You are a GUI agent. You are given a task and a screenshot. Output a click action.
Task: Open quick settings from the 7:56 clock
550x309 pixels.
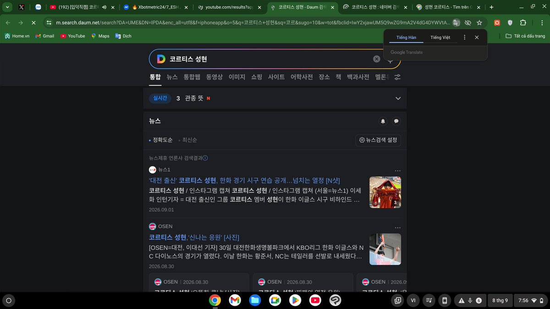pyautogui.click(x=530, y=301)
